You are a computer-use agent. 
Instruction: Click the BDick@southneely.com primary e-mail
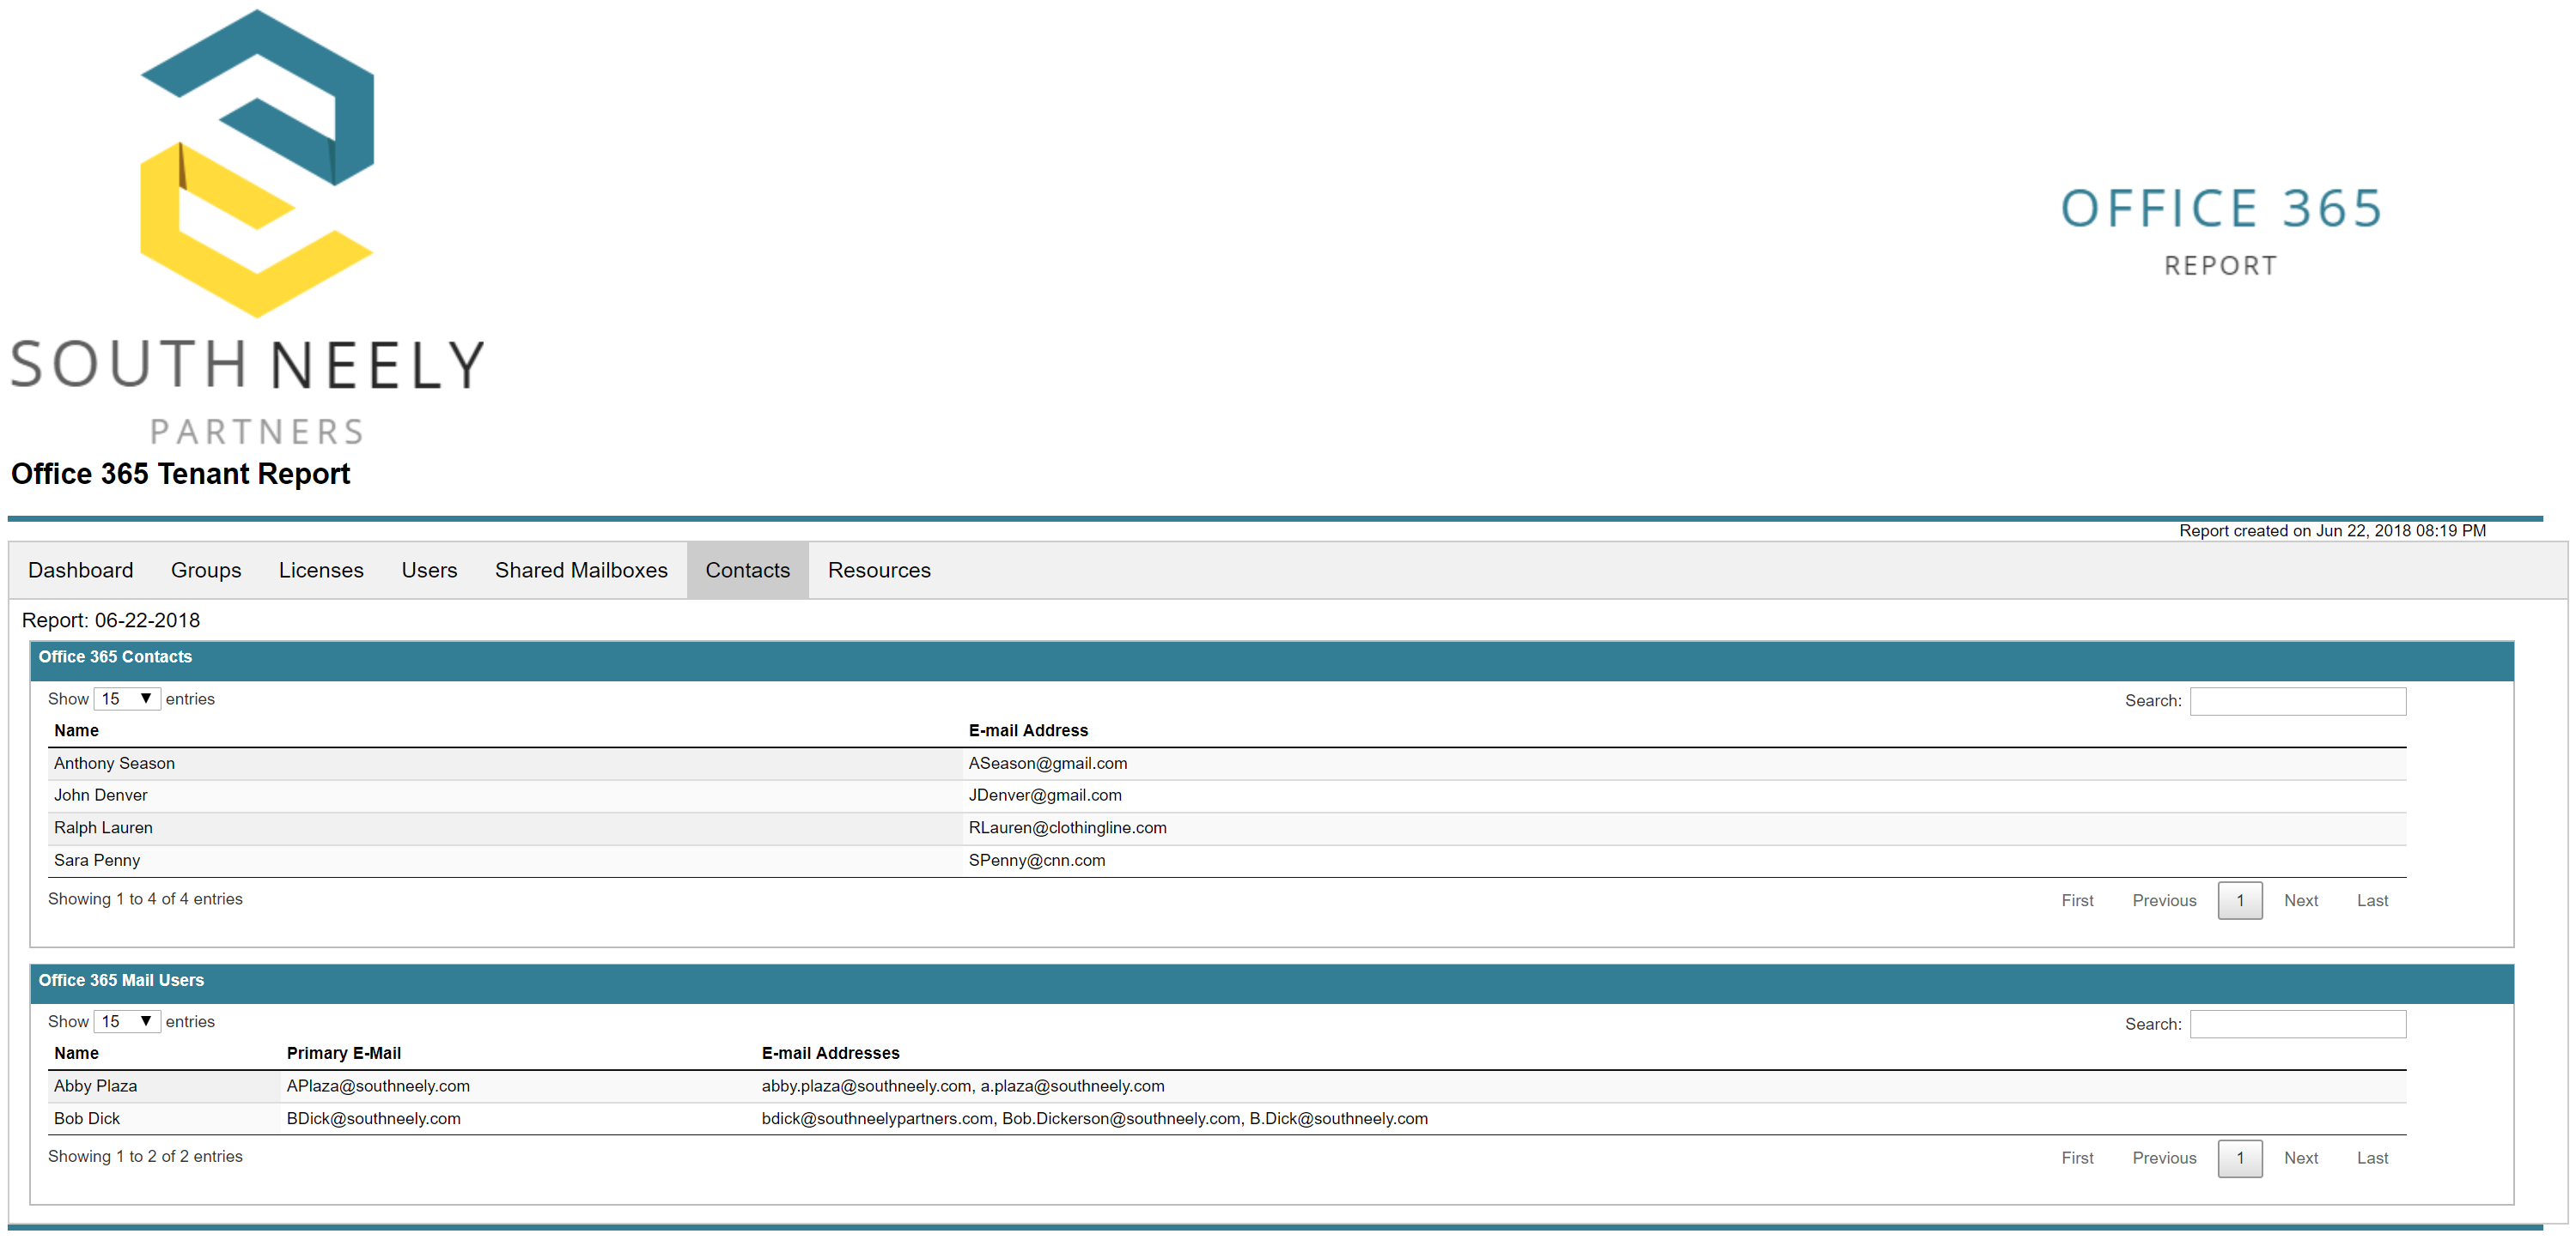pos(373,1118)
